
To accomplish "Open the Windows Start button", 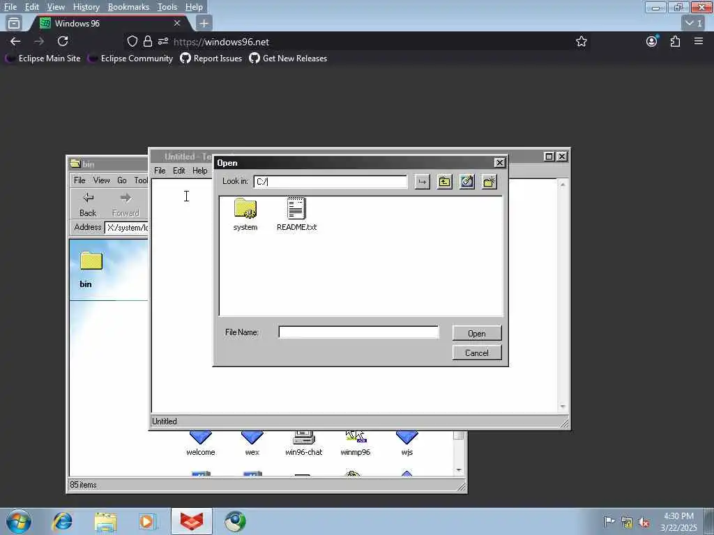I will click(x=19, y=521).
